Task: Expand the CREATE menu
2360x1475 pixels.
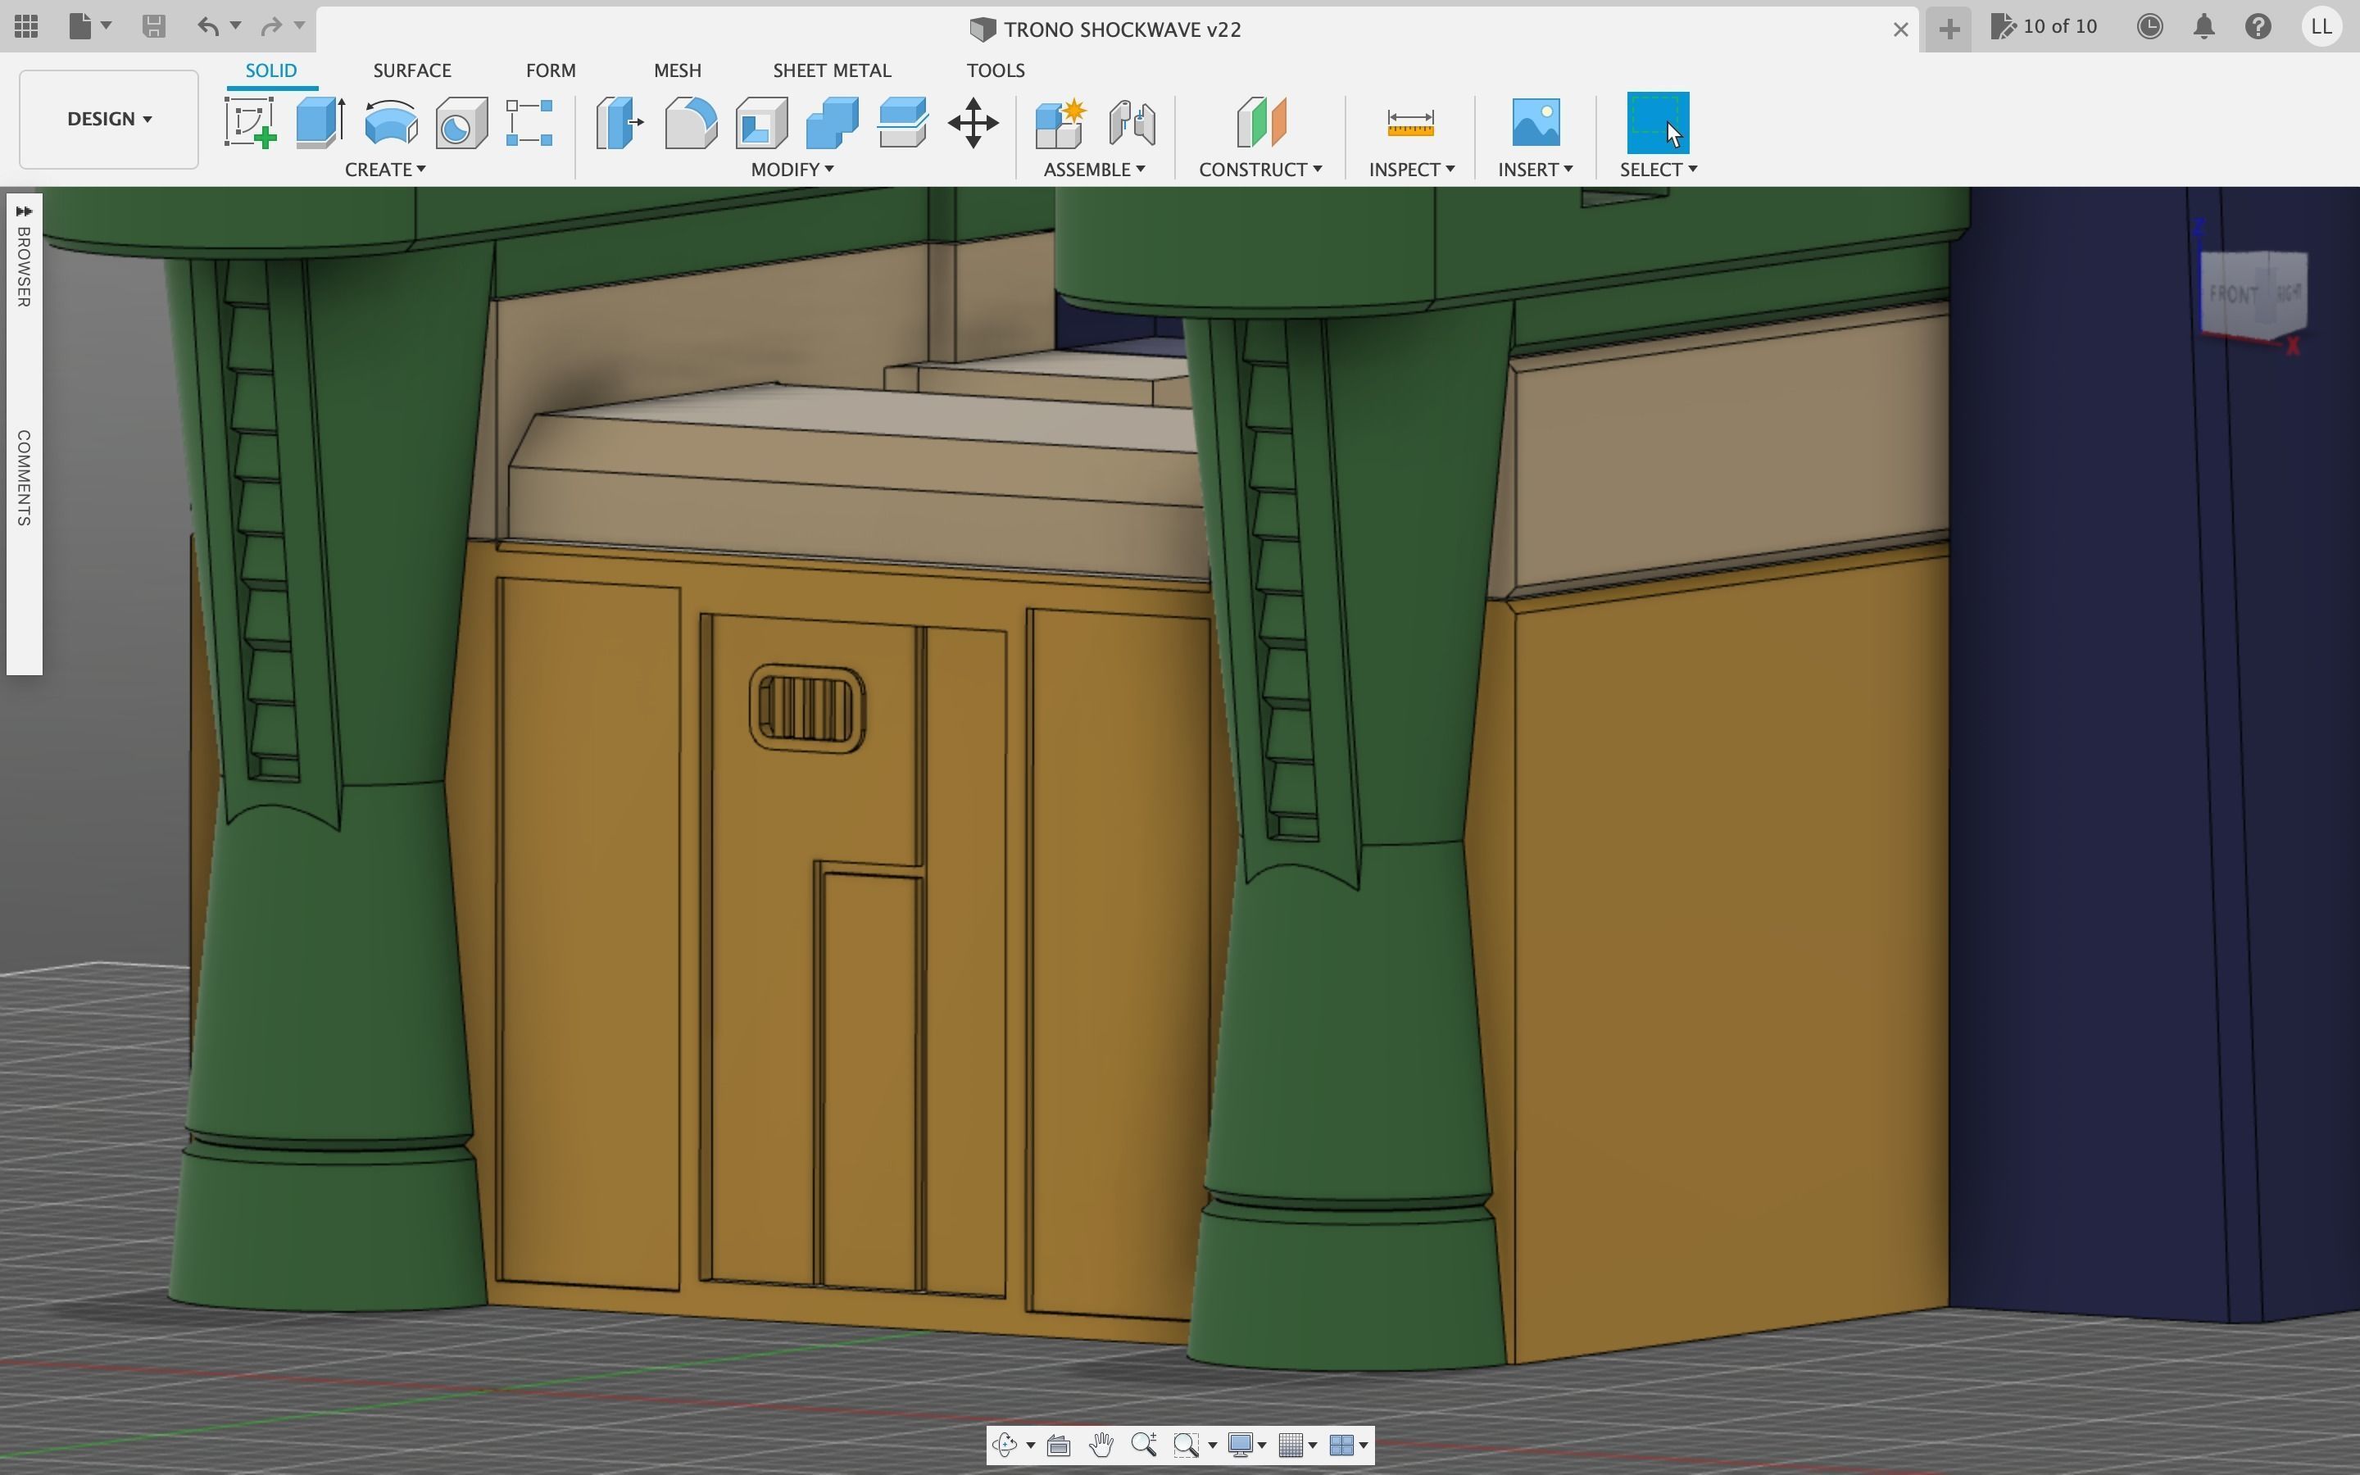Action: click(385, 170)
